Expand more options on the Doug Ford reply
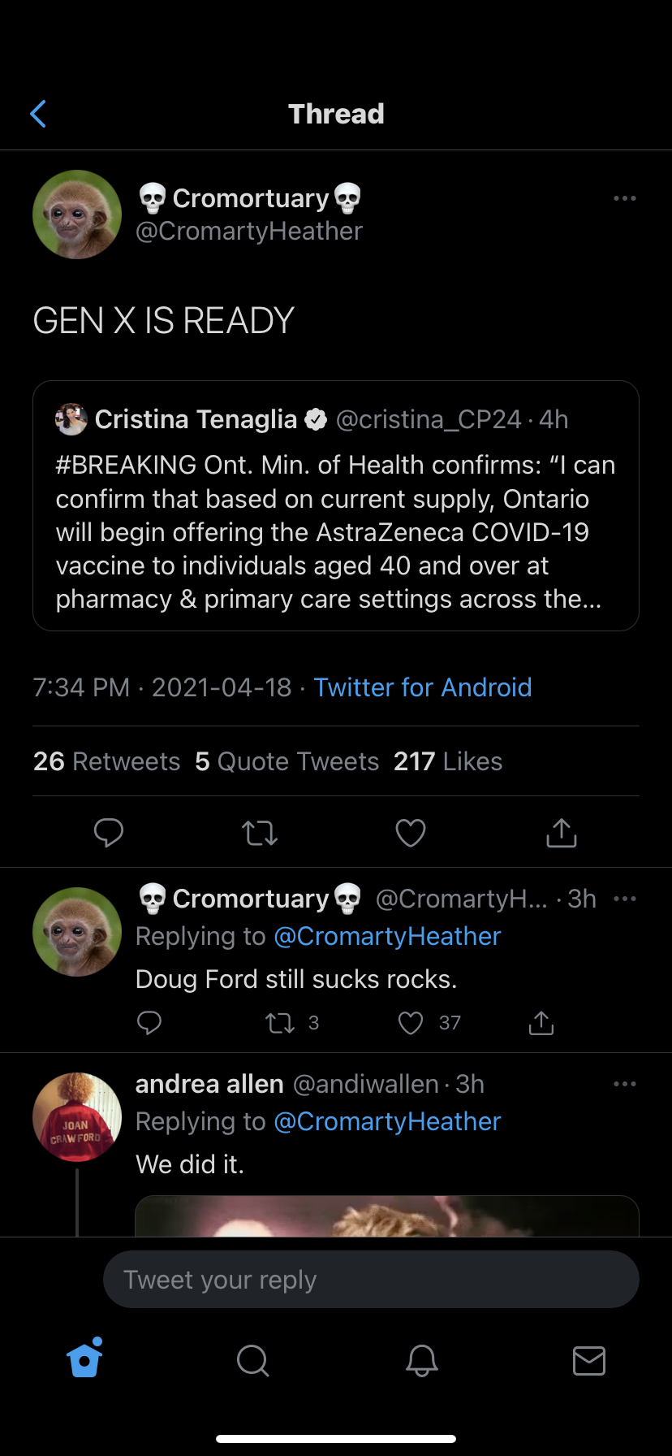This screenshot has height=1456, width=672. point(624,899)
